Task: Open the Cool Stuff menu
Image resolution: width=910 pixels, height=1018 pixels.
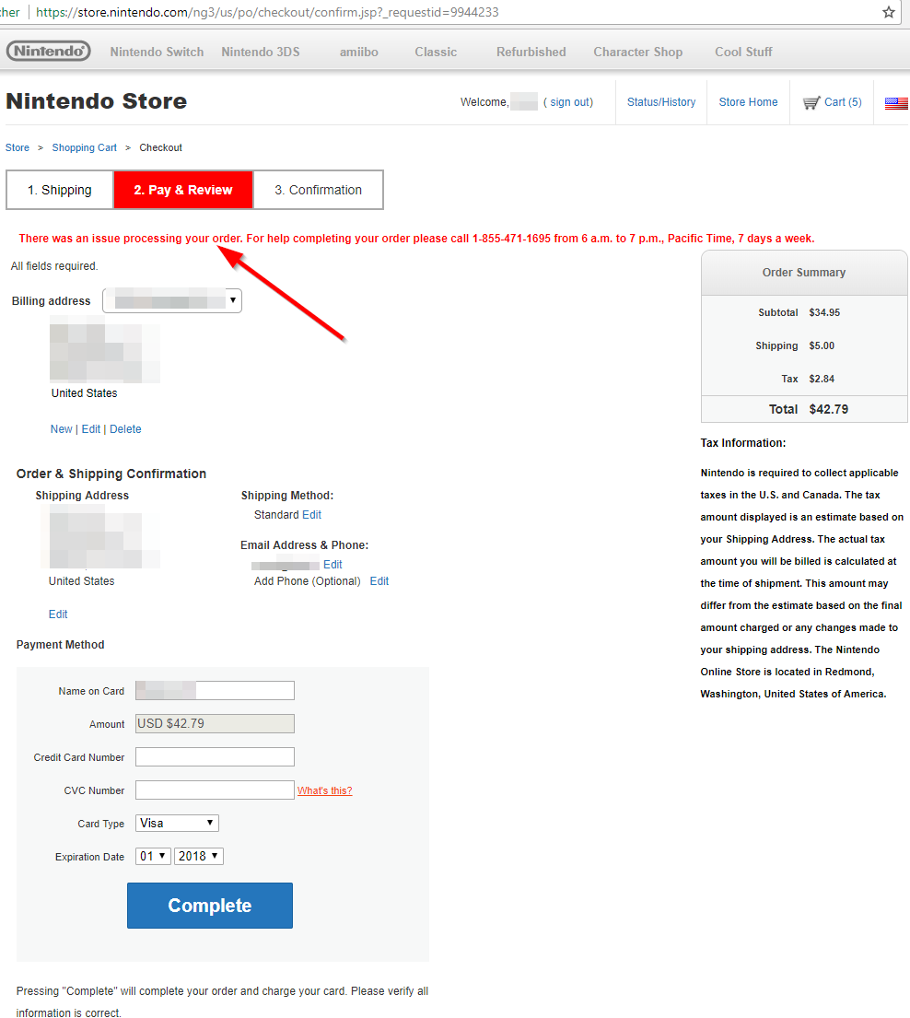Action: pos(744,52)
